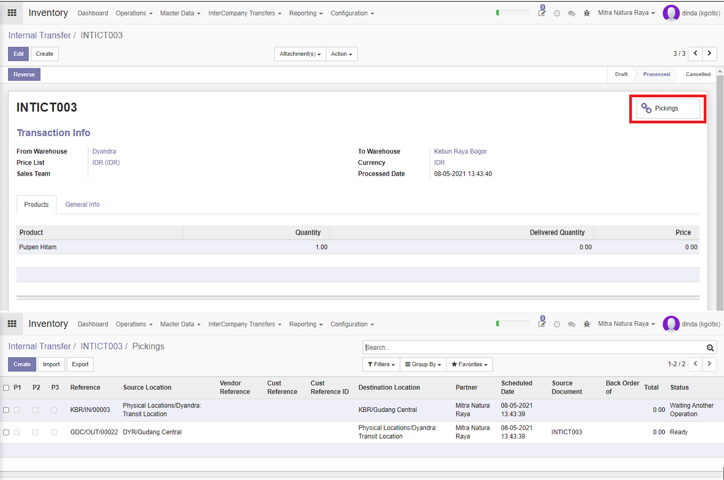Viewport: 724px width, 480px height.
Task: Open InterCompany Transfers menu on form screen
Action: pos(245,13)
